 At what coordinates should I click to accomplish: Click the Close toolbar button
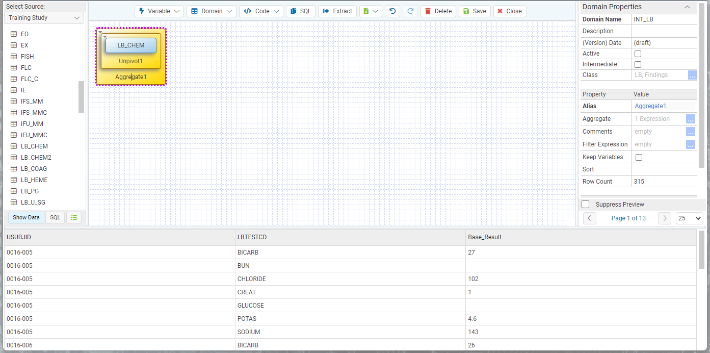[x=510, y=11]
